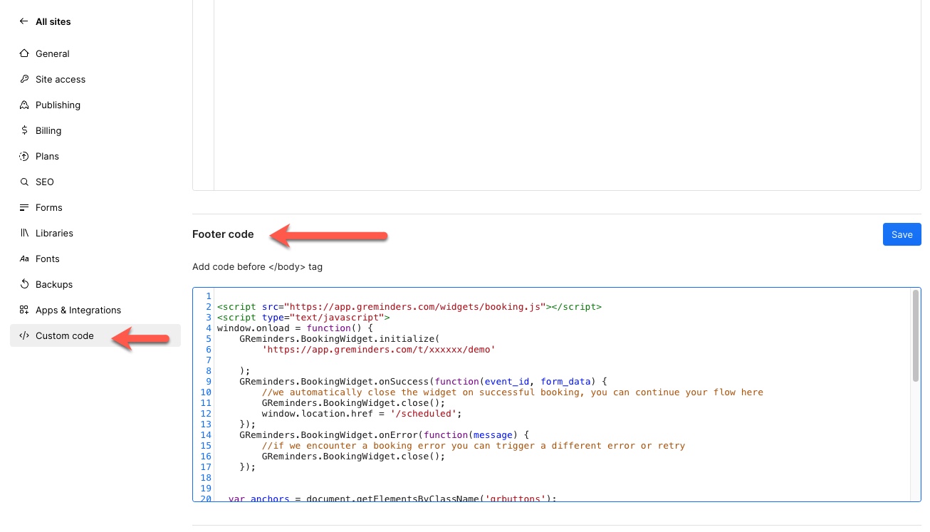The height and width of the screenshot is (532, 930).
Task: Click the Site access key icon
Action: (24, 79)
